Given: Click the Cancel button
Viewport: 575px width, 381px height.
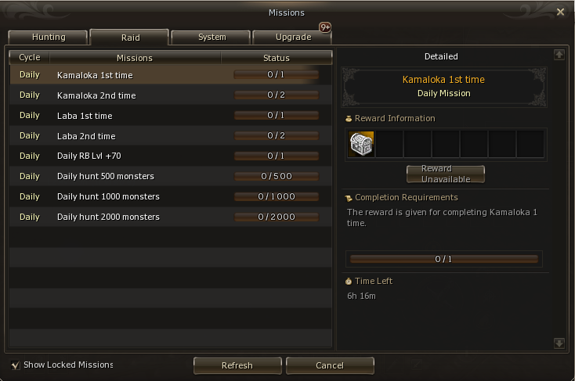Looking at the screenshot, I should click(x=330, y=365).
